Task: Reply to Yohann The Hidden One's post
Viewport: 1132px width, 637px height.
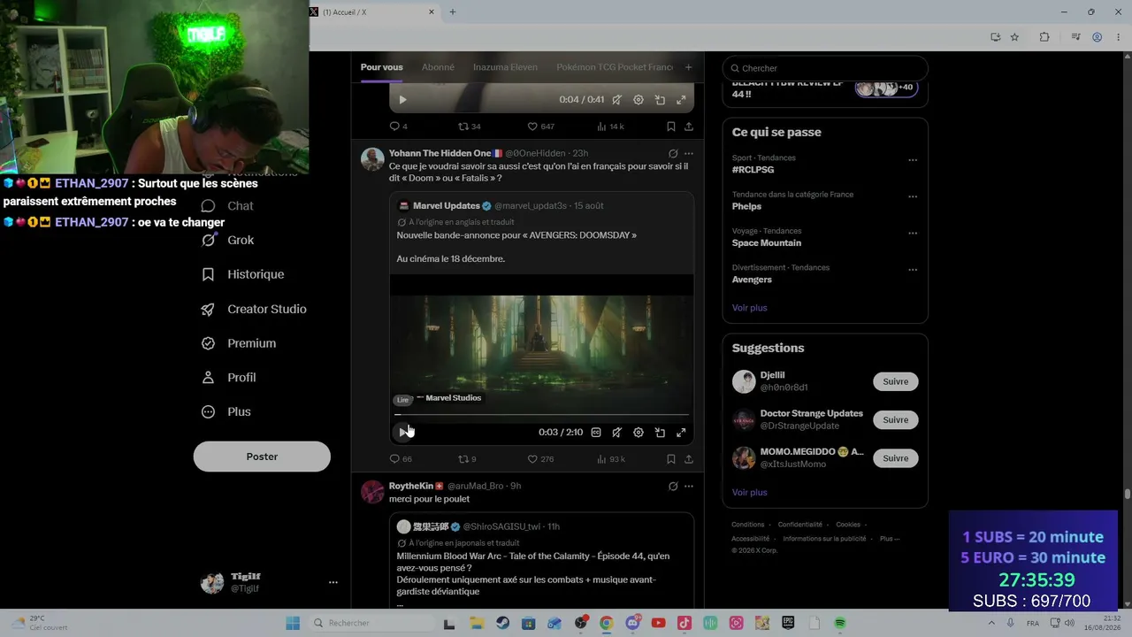Action: point(401,459)
